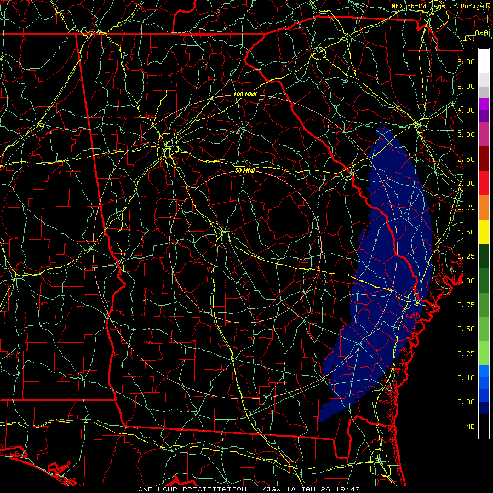Click the 1.75 legend value
This screenshot has height=493, width=493.
[466, 208]
